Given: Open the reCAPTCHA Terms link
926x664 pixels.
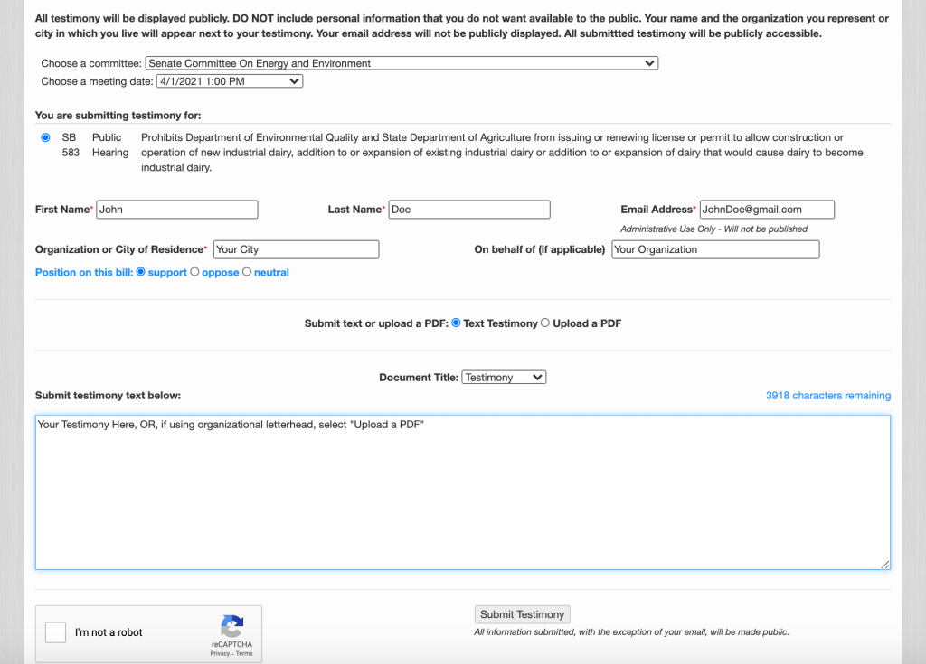Looking at the screenshot, I should [x=244, y=653].
